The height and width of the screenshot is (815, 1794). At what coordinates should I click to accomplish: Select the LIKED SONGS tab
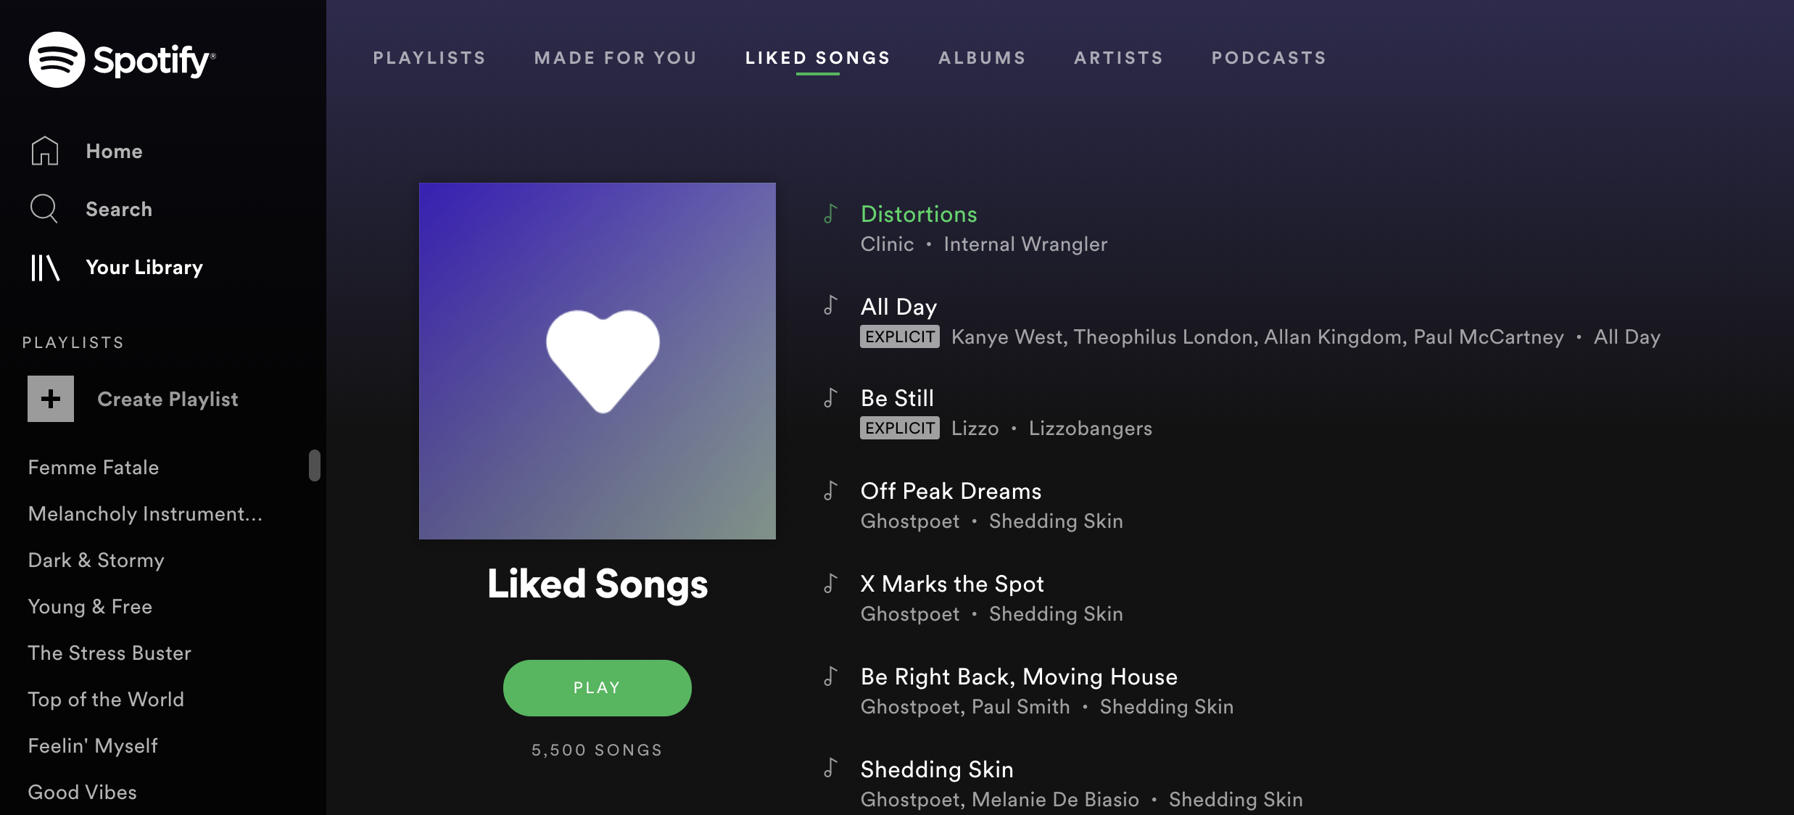818,56
